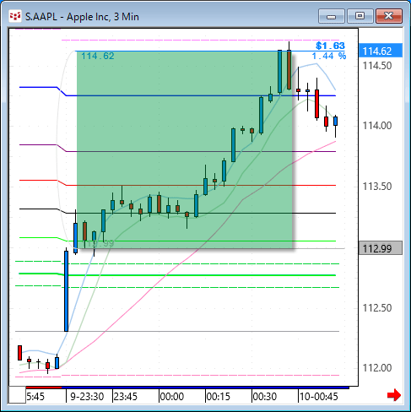Screen dimensions: 411x412
Task: Maximize the S.AAPL chart window
Action: [x=360, y=16]
